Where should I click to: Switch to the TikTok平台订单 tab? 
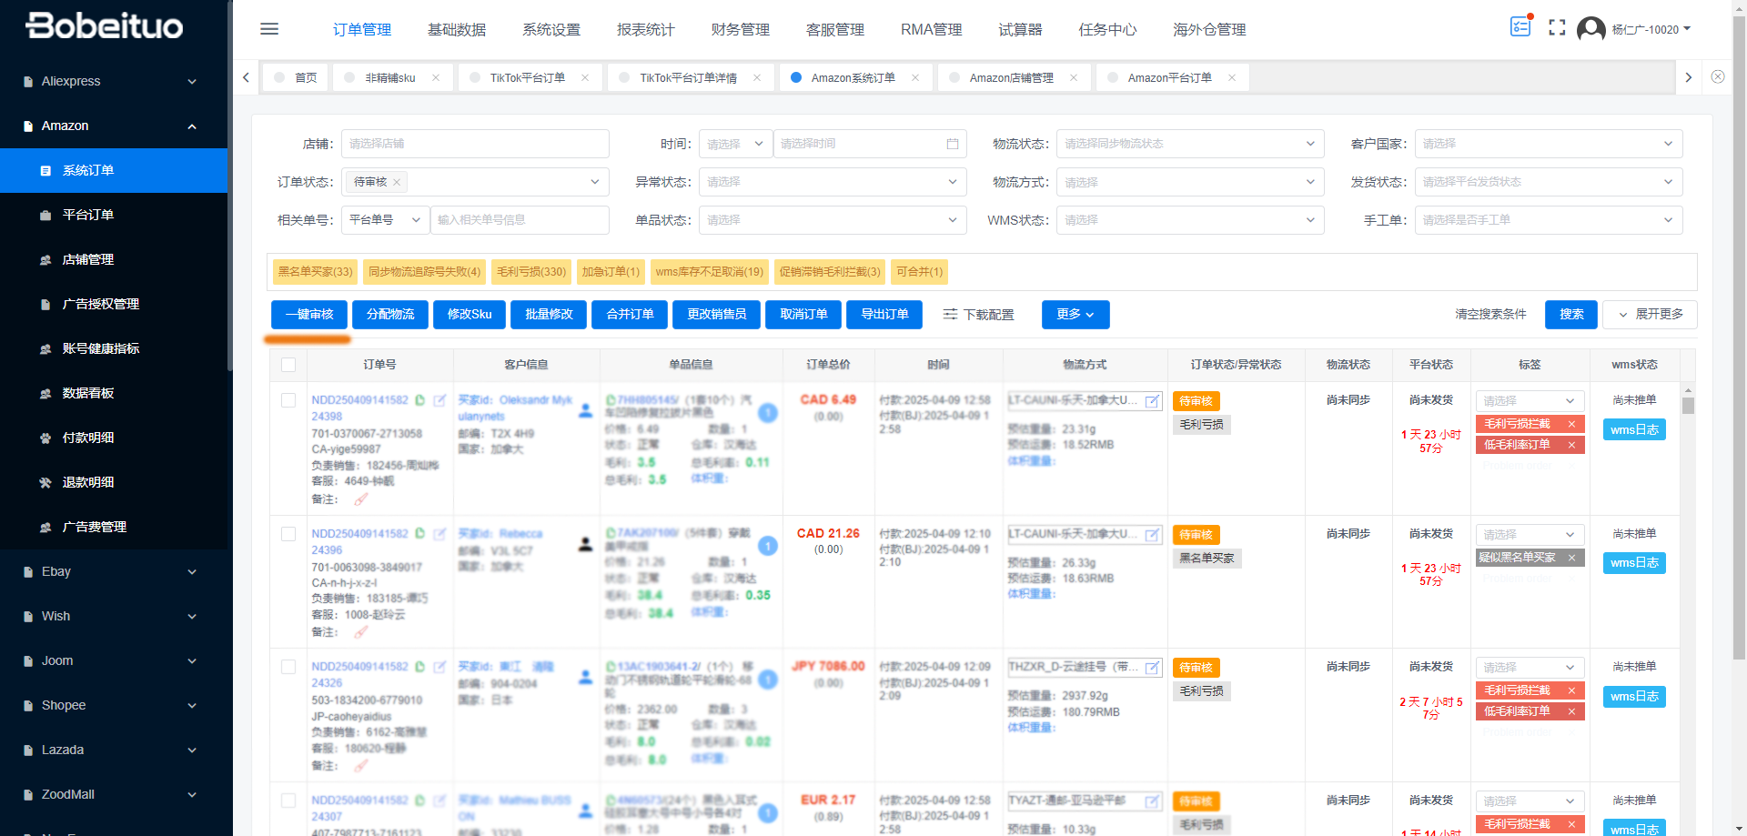click(527, 78)
